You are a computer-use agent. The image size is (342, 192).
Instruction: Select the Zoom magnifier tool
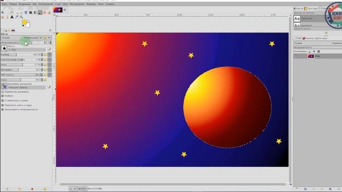point(21,17)
